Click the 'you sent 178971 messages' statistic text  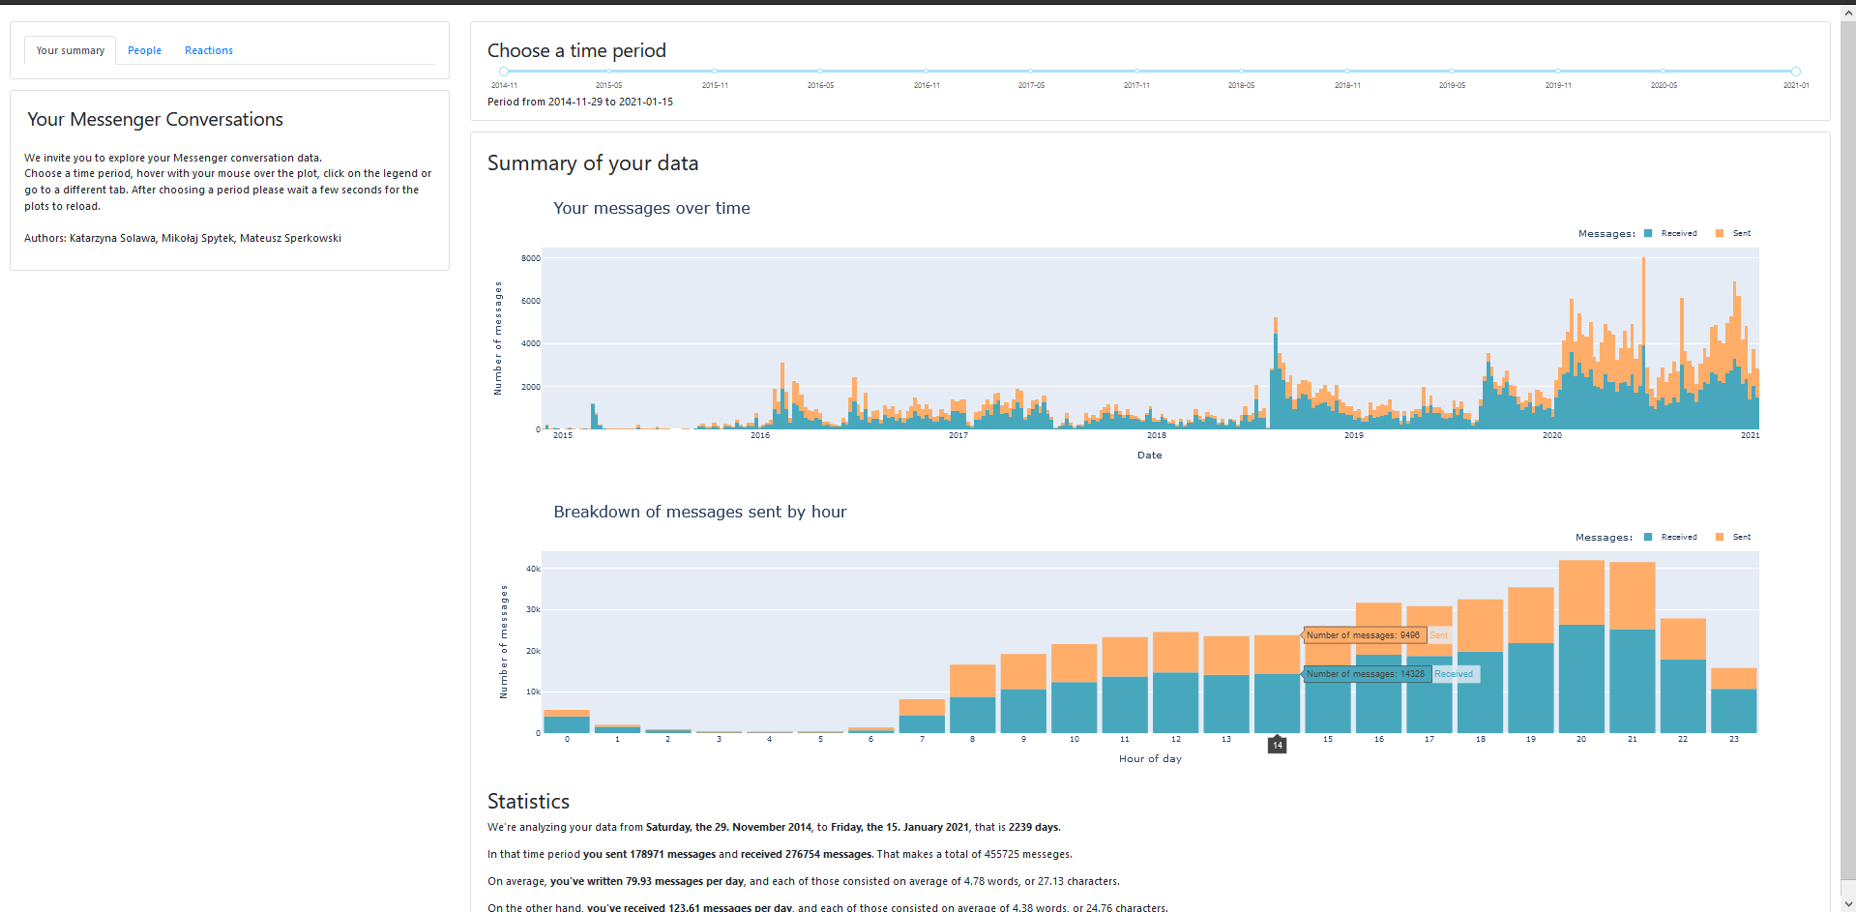tap(649, 854)
